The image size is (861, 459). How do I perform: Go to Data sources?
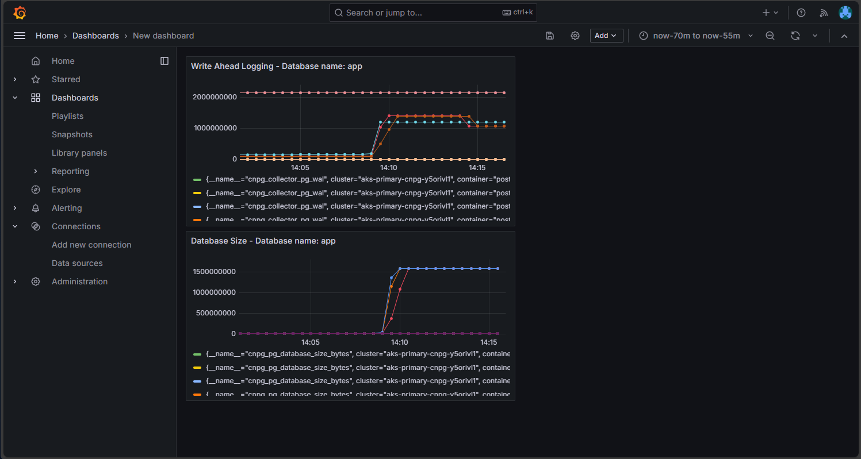pyautogui.click(x=77, y=263)
